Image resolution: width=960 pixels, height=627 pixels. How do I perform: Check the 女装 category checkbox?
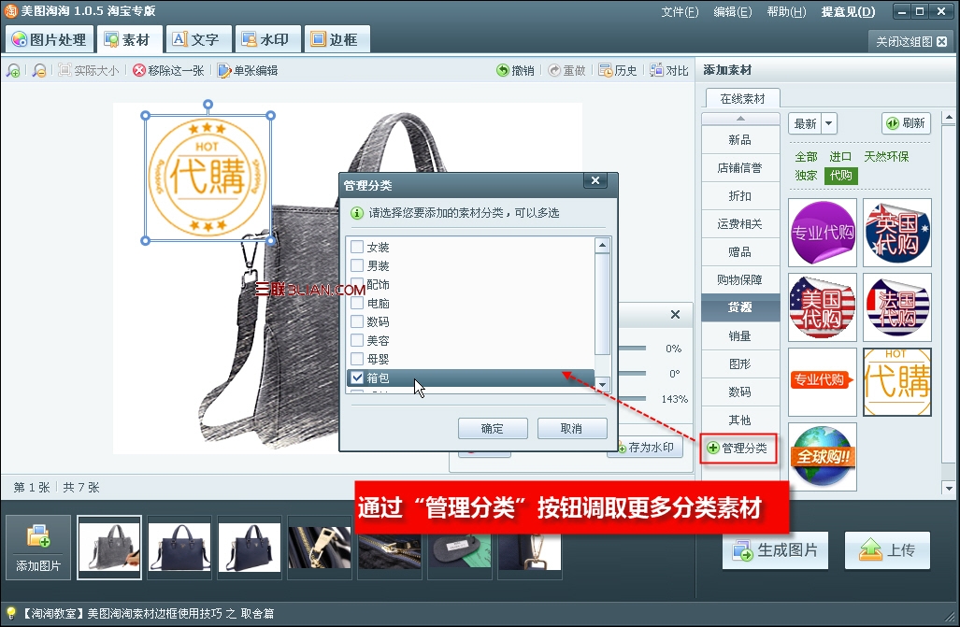[x=357, y=247]
